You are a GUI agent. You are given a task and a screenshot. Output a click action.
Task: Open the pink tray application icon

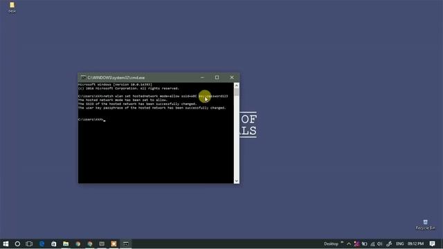click(x=356, y=243)
